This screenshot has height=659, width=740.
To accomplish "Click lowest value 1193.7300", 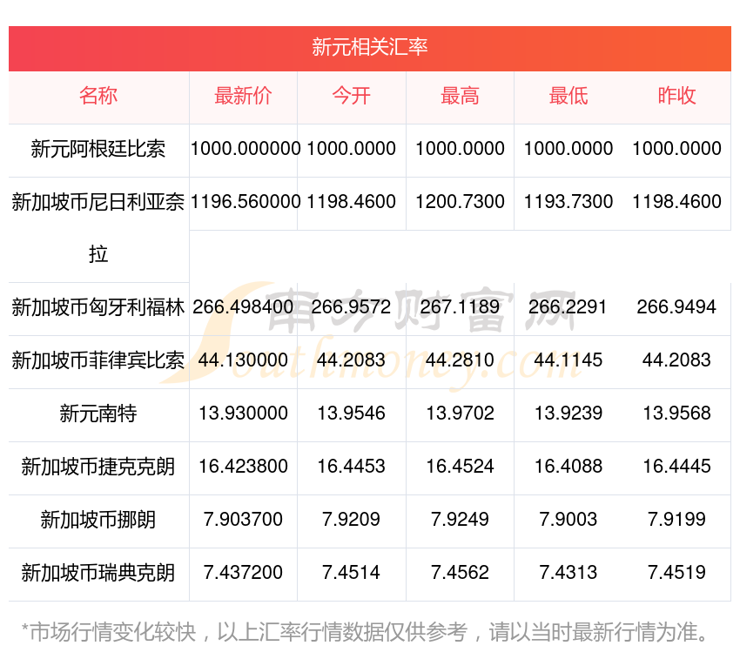I will coord(568,202).
